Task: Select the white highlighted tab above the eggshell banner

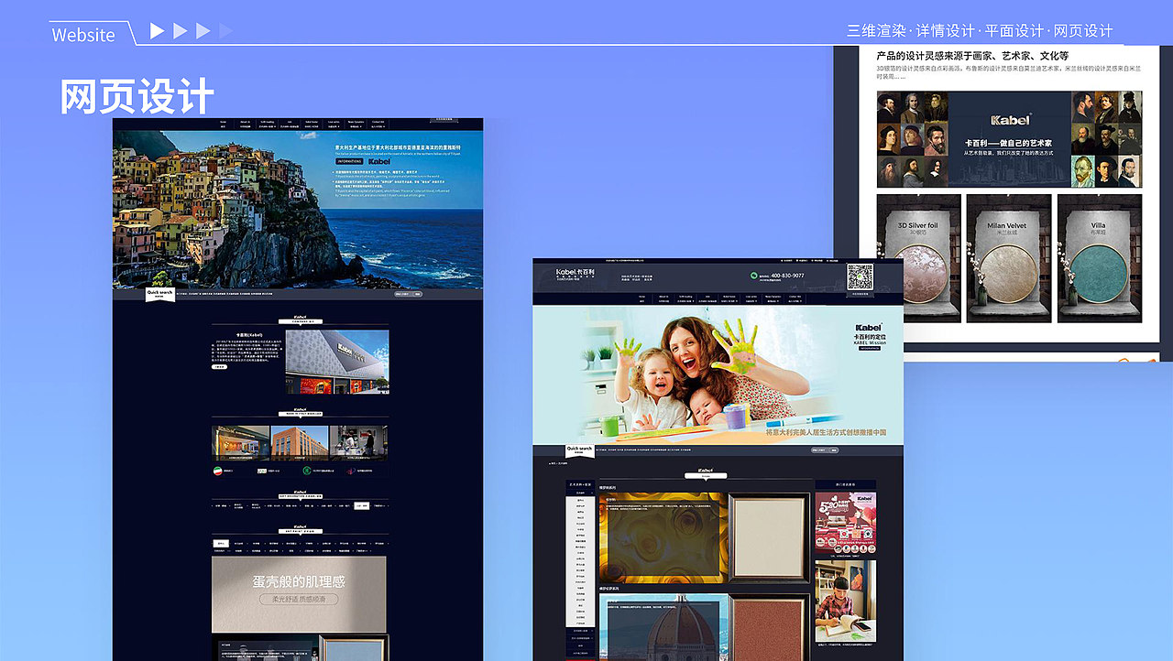Action: [x=220, y=543]
